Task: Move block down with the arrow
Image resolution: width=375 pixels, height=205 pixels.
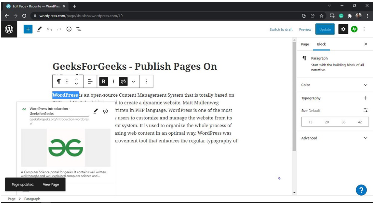Action: 76,84
